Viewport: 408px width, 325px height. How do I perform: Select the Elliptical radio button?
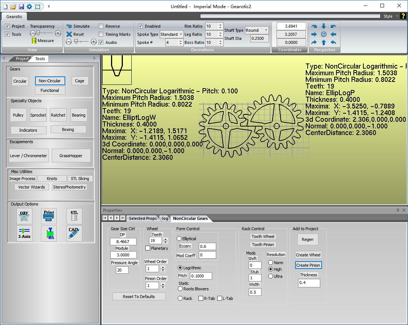click(179, 238)
